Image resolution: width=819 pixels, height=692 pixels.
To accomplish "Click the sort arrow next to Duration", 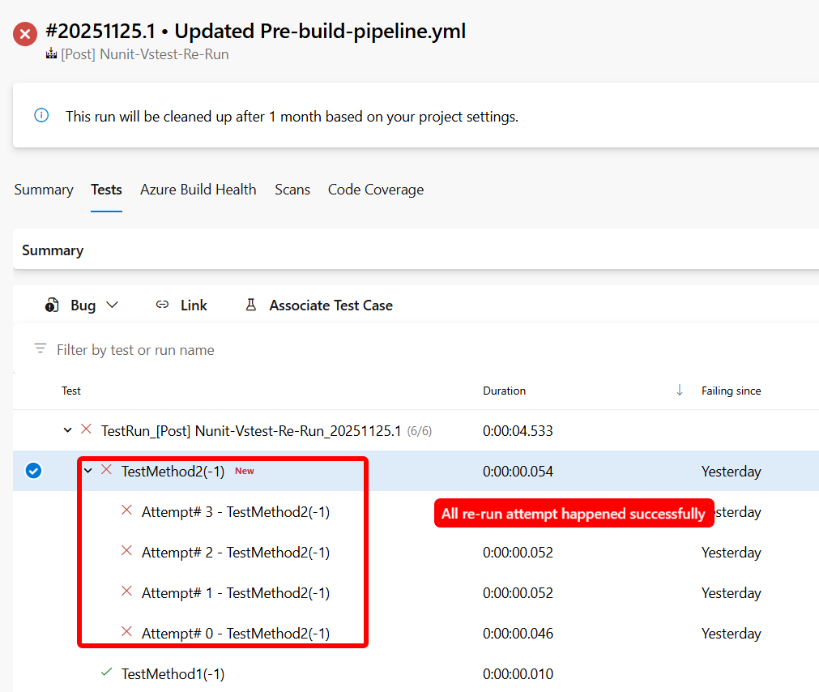I will click(679, 391).
